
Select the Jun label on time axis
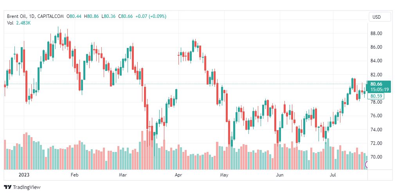279,175
